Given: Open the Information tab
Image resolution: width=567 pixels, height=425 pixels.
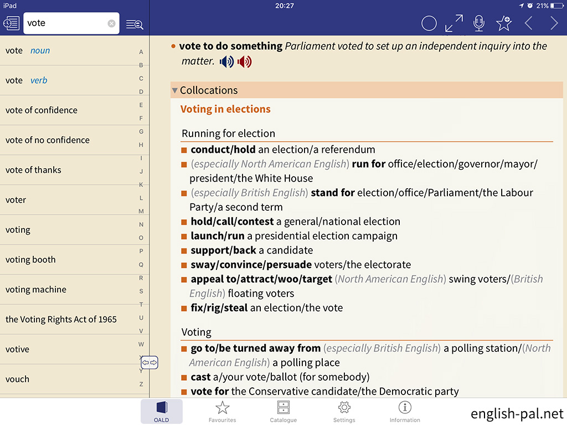Looking at the screenshot, I should tap(405, 412).
